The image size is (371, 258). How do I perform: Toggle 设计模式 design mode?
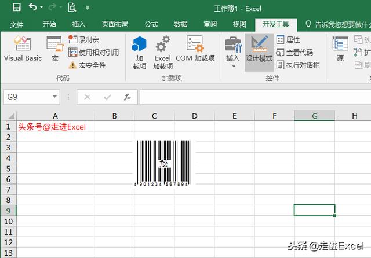[x=259, y=53]
